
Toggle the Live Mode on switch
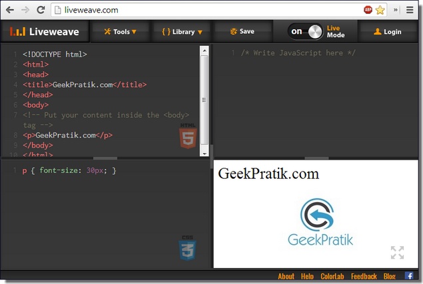coord(305,31)
